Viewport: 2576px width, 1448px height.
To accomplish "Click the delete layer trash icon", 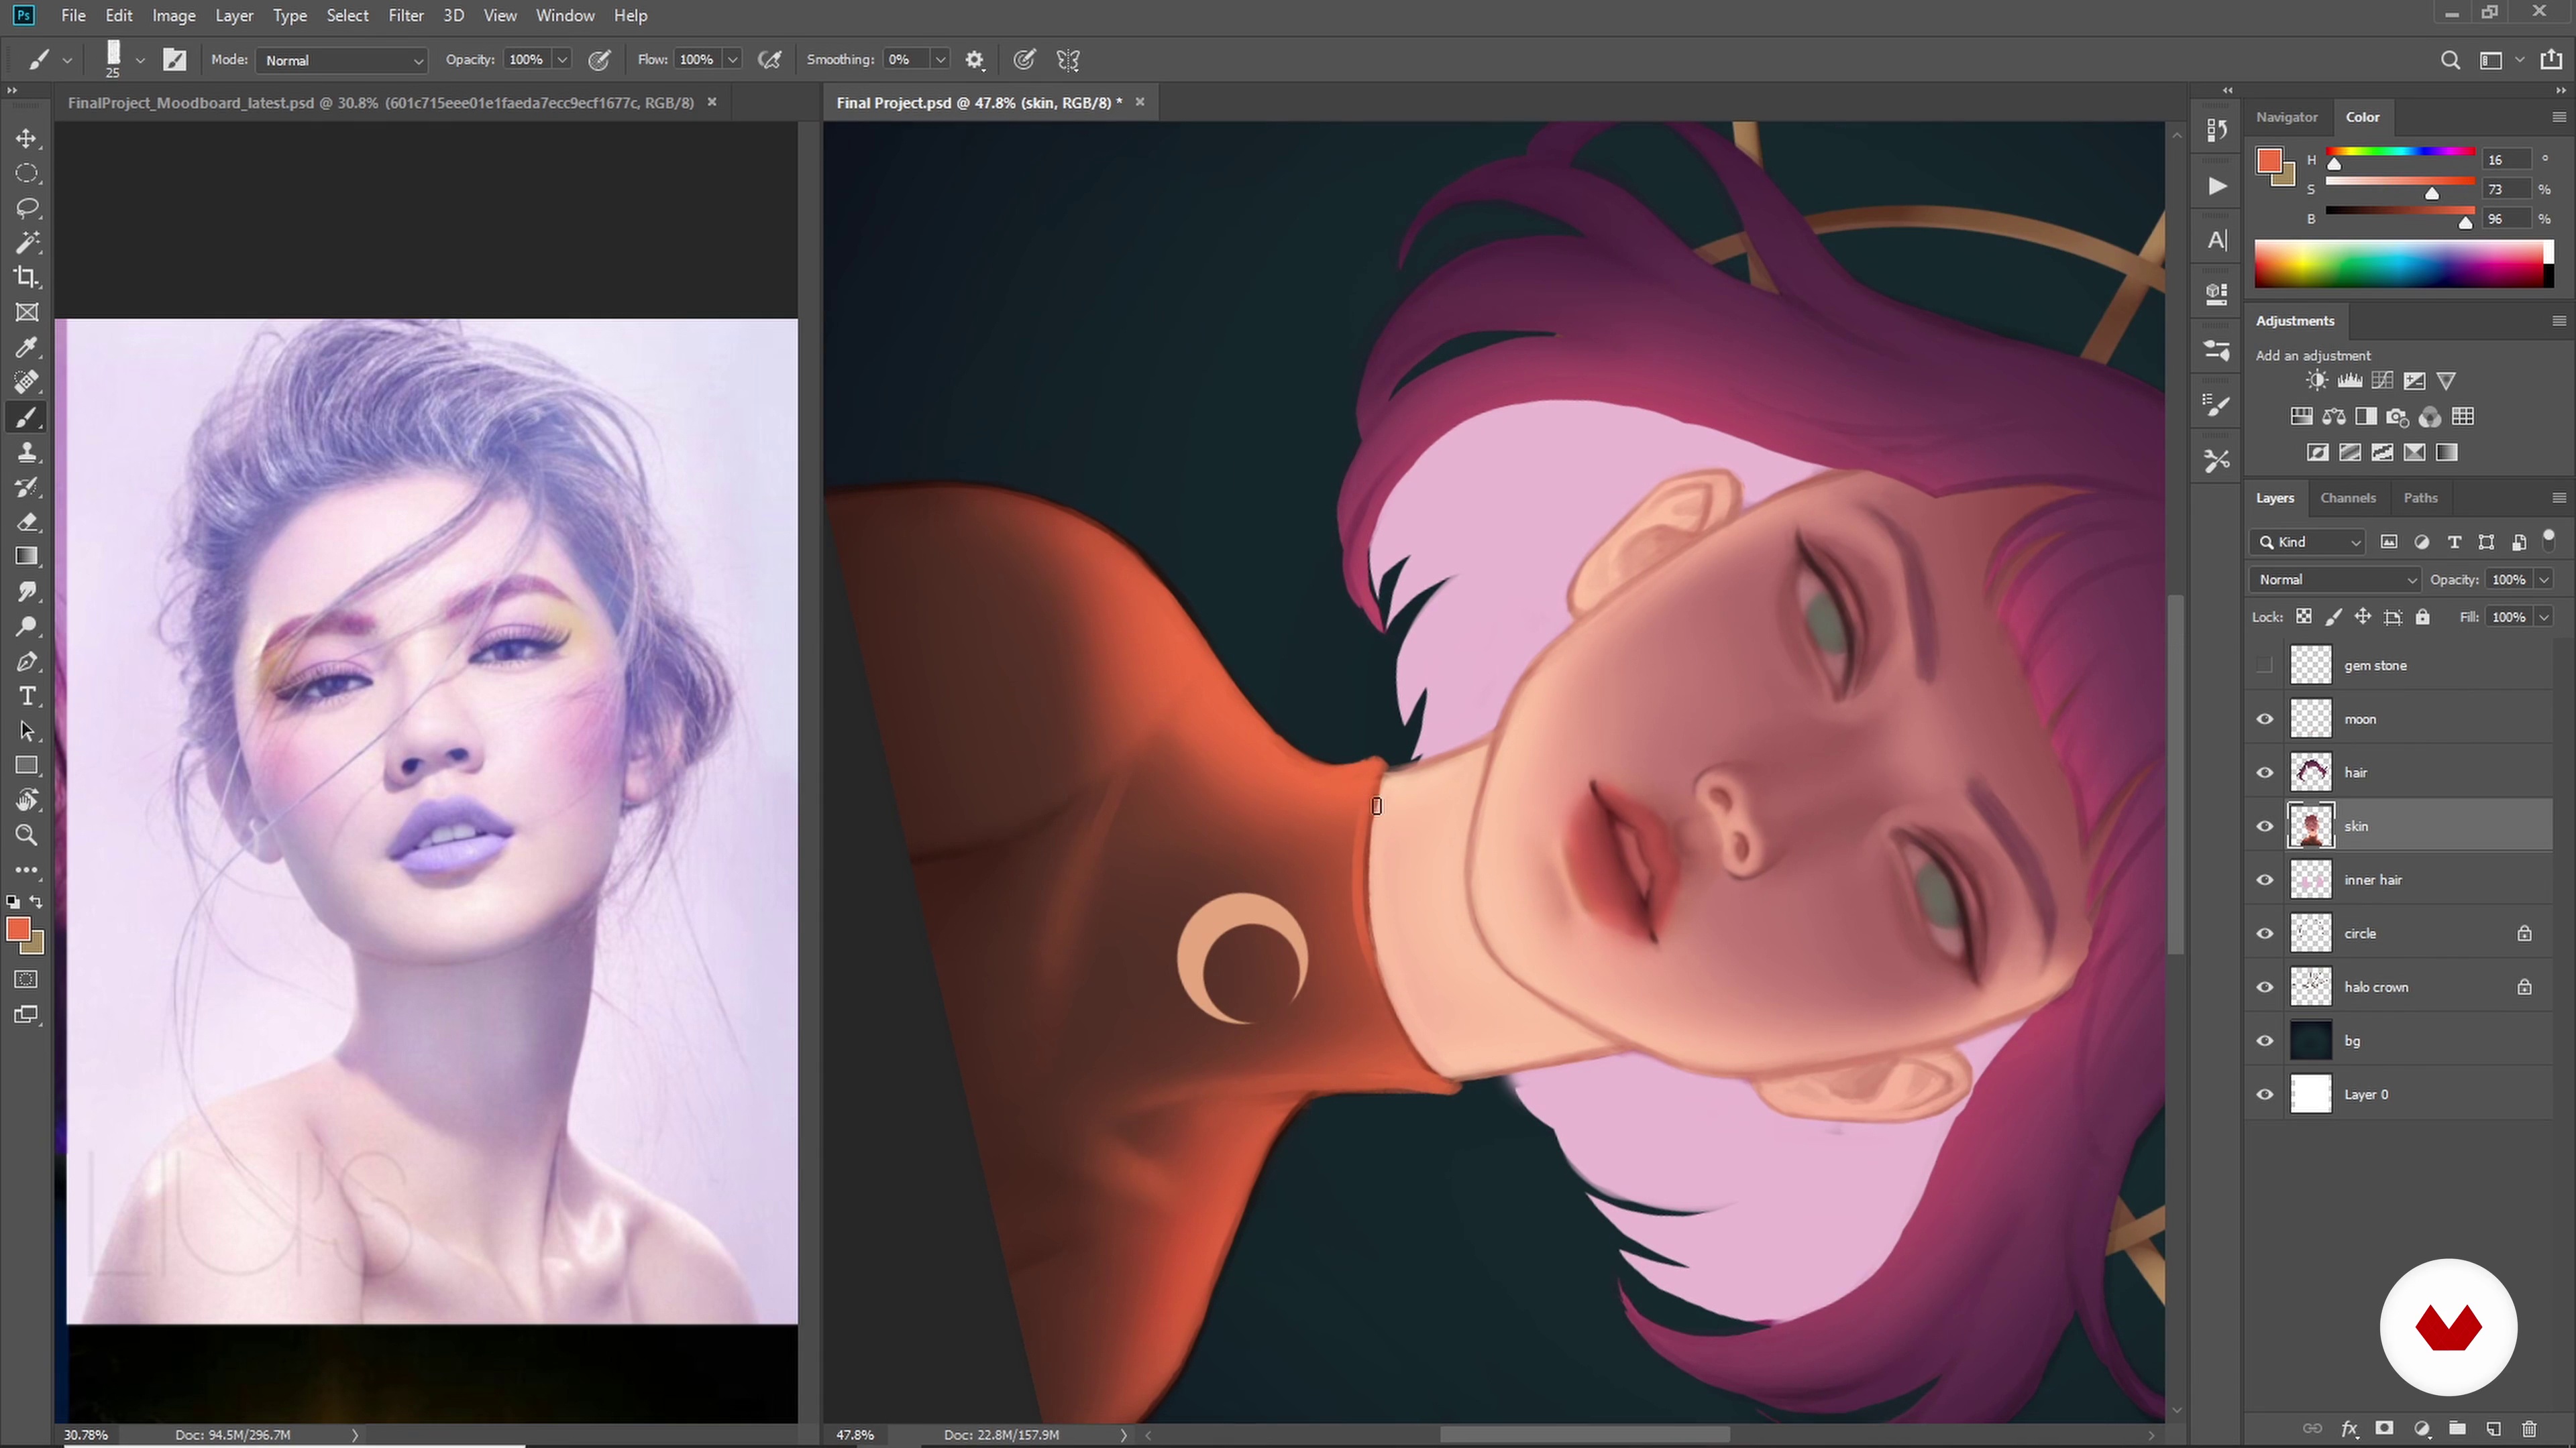I will click(x=2529, y=1429).
